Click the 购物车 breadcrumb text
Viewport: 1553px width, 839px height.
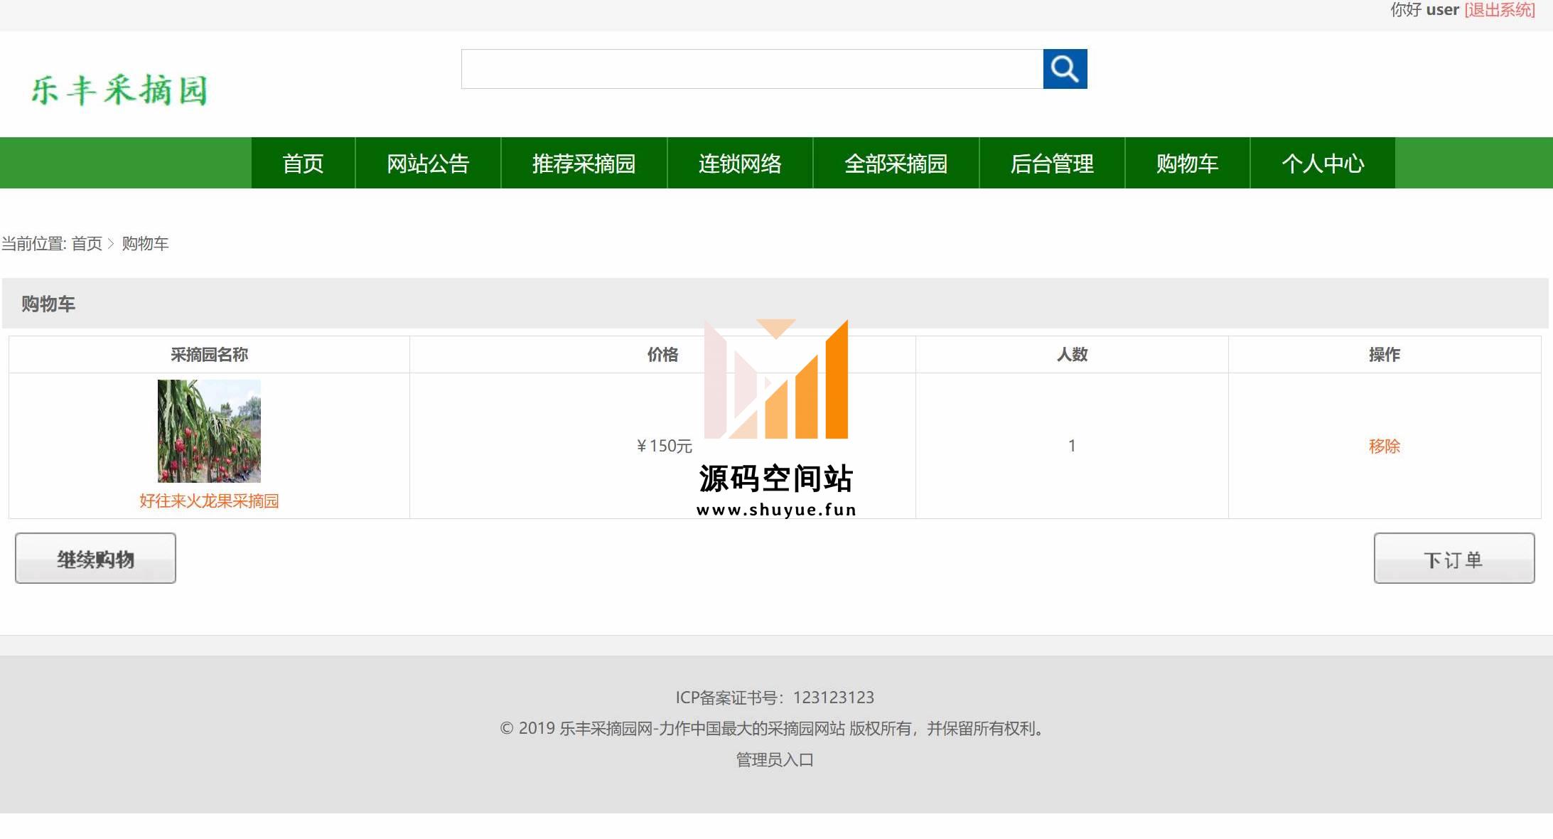pyautogui.click(x=145, y=244)
